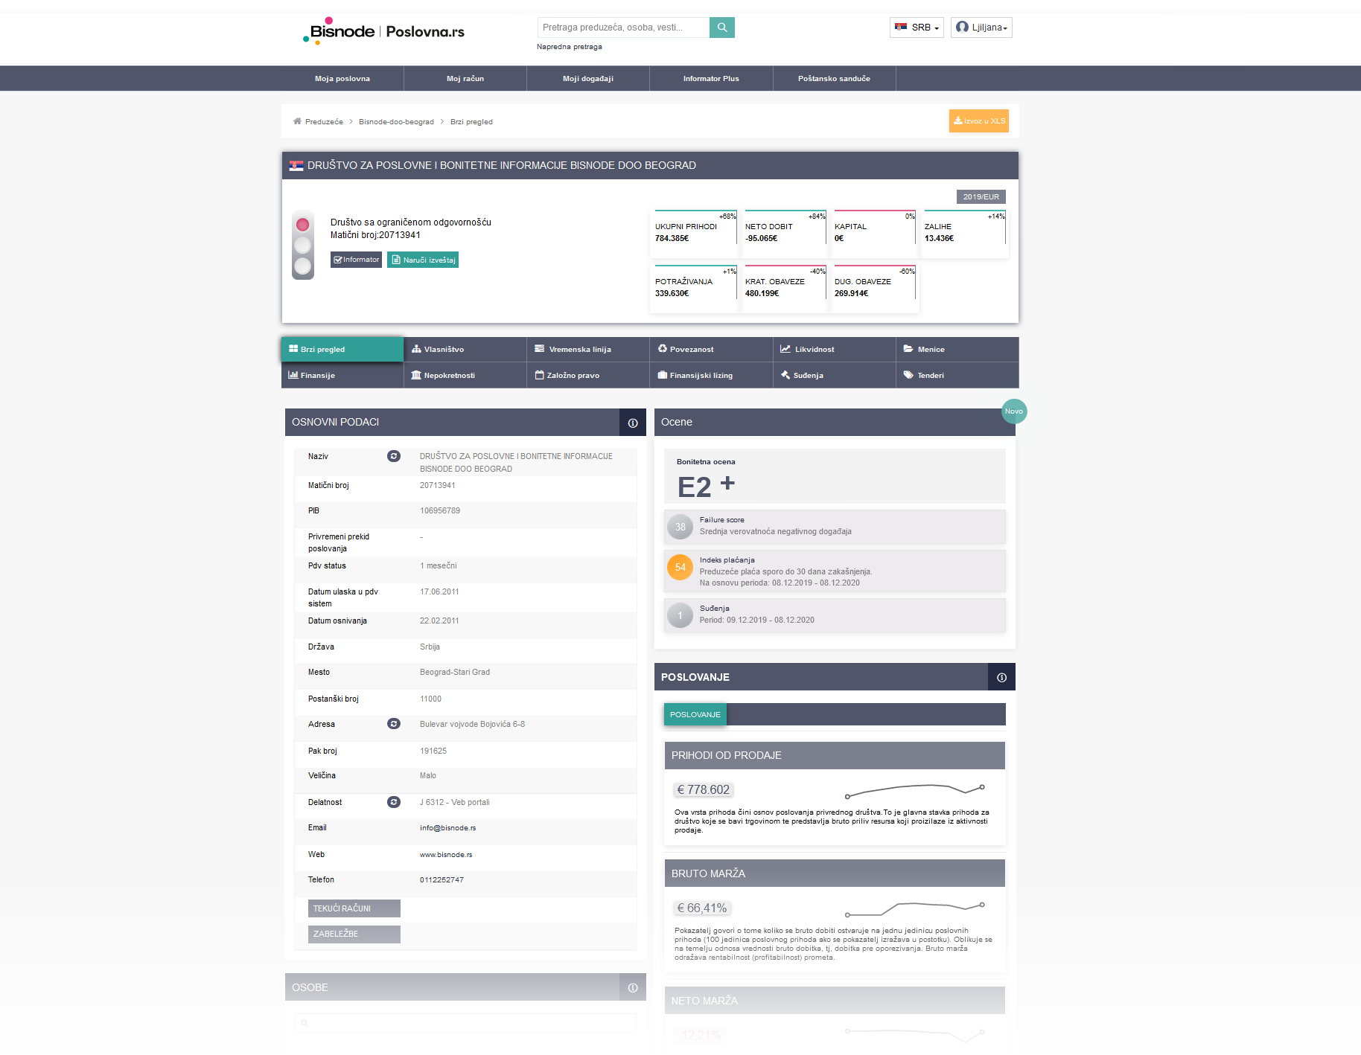Select the Tenderi tab
The height and width of the screenshot is (1055, 1361).
[x=957, y=375]
